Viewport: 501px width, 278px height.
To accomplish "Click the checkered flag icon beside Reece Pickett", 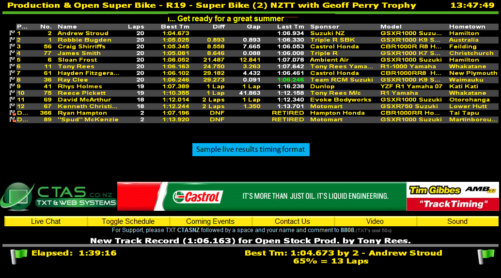I will (13, 93).
